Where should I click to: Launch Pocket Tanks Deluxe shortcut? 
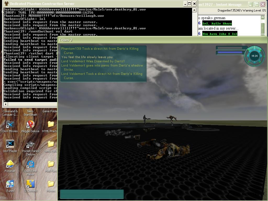coord(30,148)
